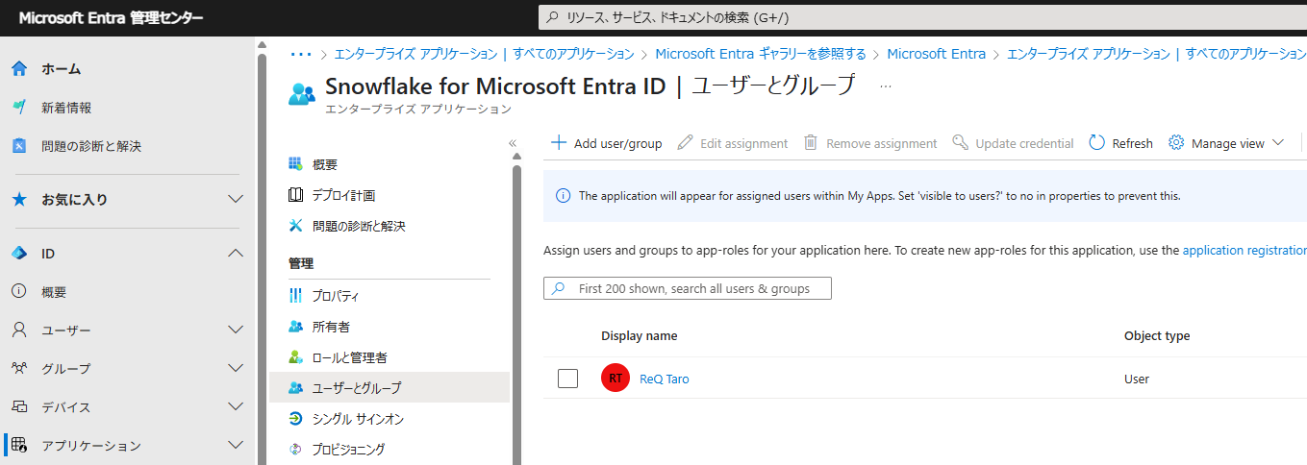This screenshot has height=465, width=1307.
Task: Click the info icon in blue banner
Action: tap(565, 196)
